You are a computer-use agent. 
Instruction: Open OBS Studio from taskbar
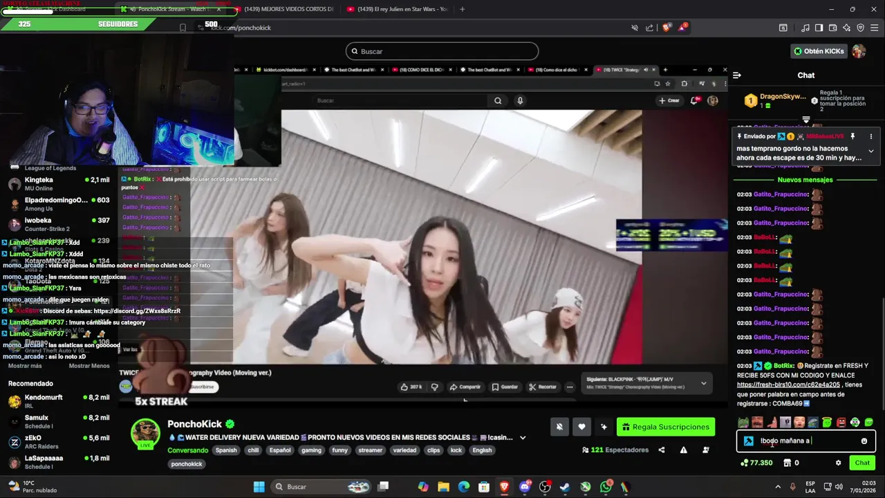pyautogui.click(x=545, y=486)
